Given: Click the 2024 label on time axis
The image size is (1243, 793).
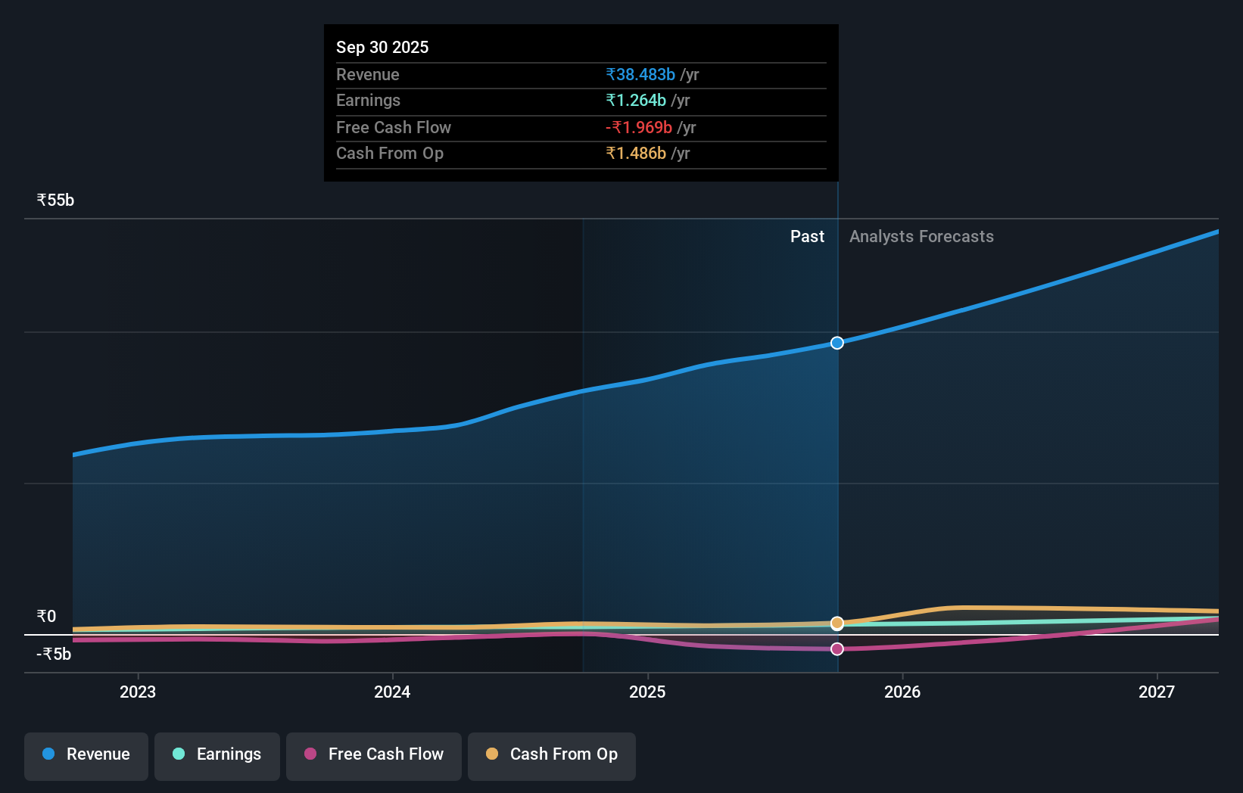Looking at the screenshot, I should click(x=392, y=692).
